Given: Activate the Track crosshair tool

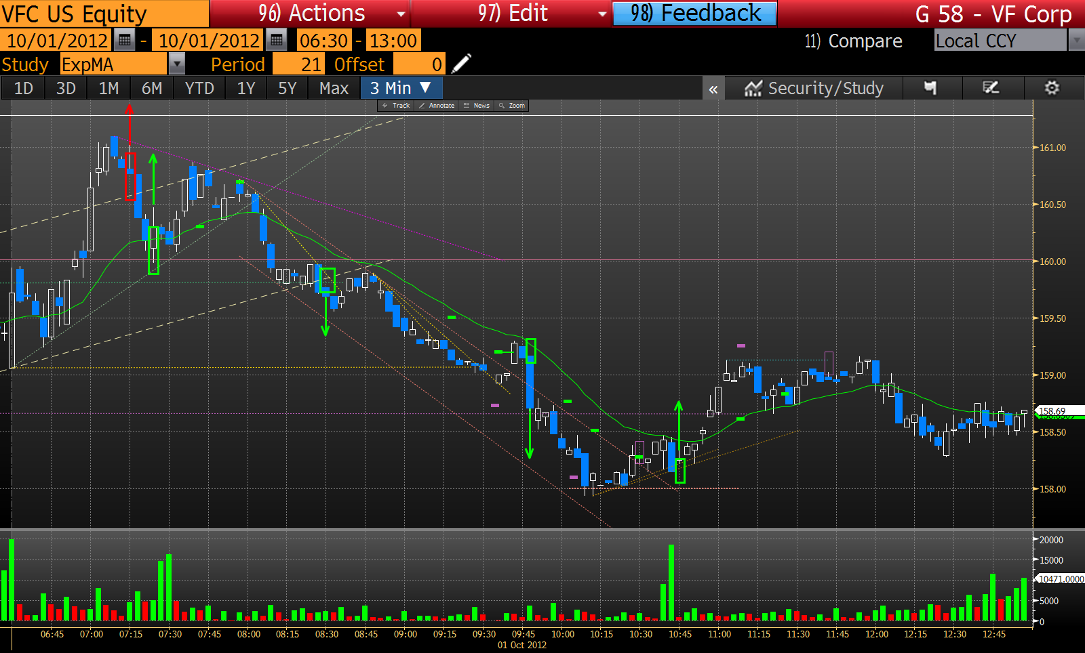Looking at the screenshot, I should 396,106.
